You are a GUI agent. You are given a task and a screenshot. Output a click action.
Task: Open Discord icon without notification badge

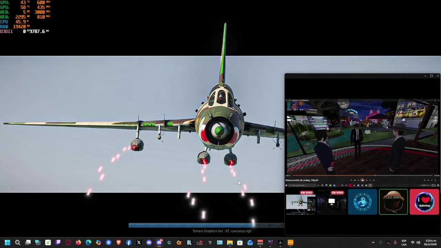149,242
